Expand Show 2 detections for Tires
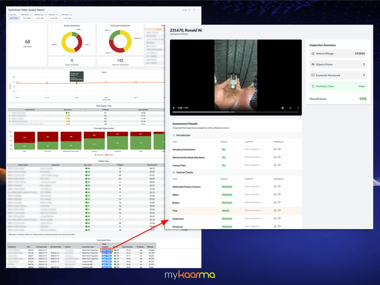 [253, 210]
